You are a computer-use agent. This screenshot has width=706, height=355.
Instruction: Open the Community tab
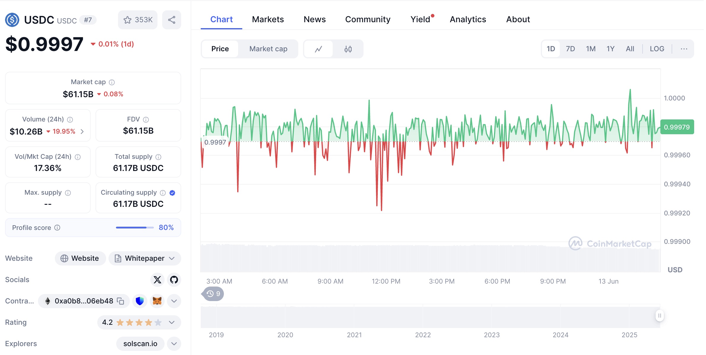(368, 19)
